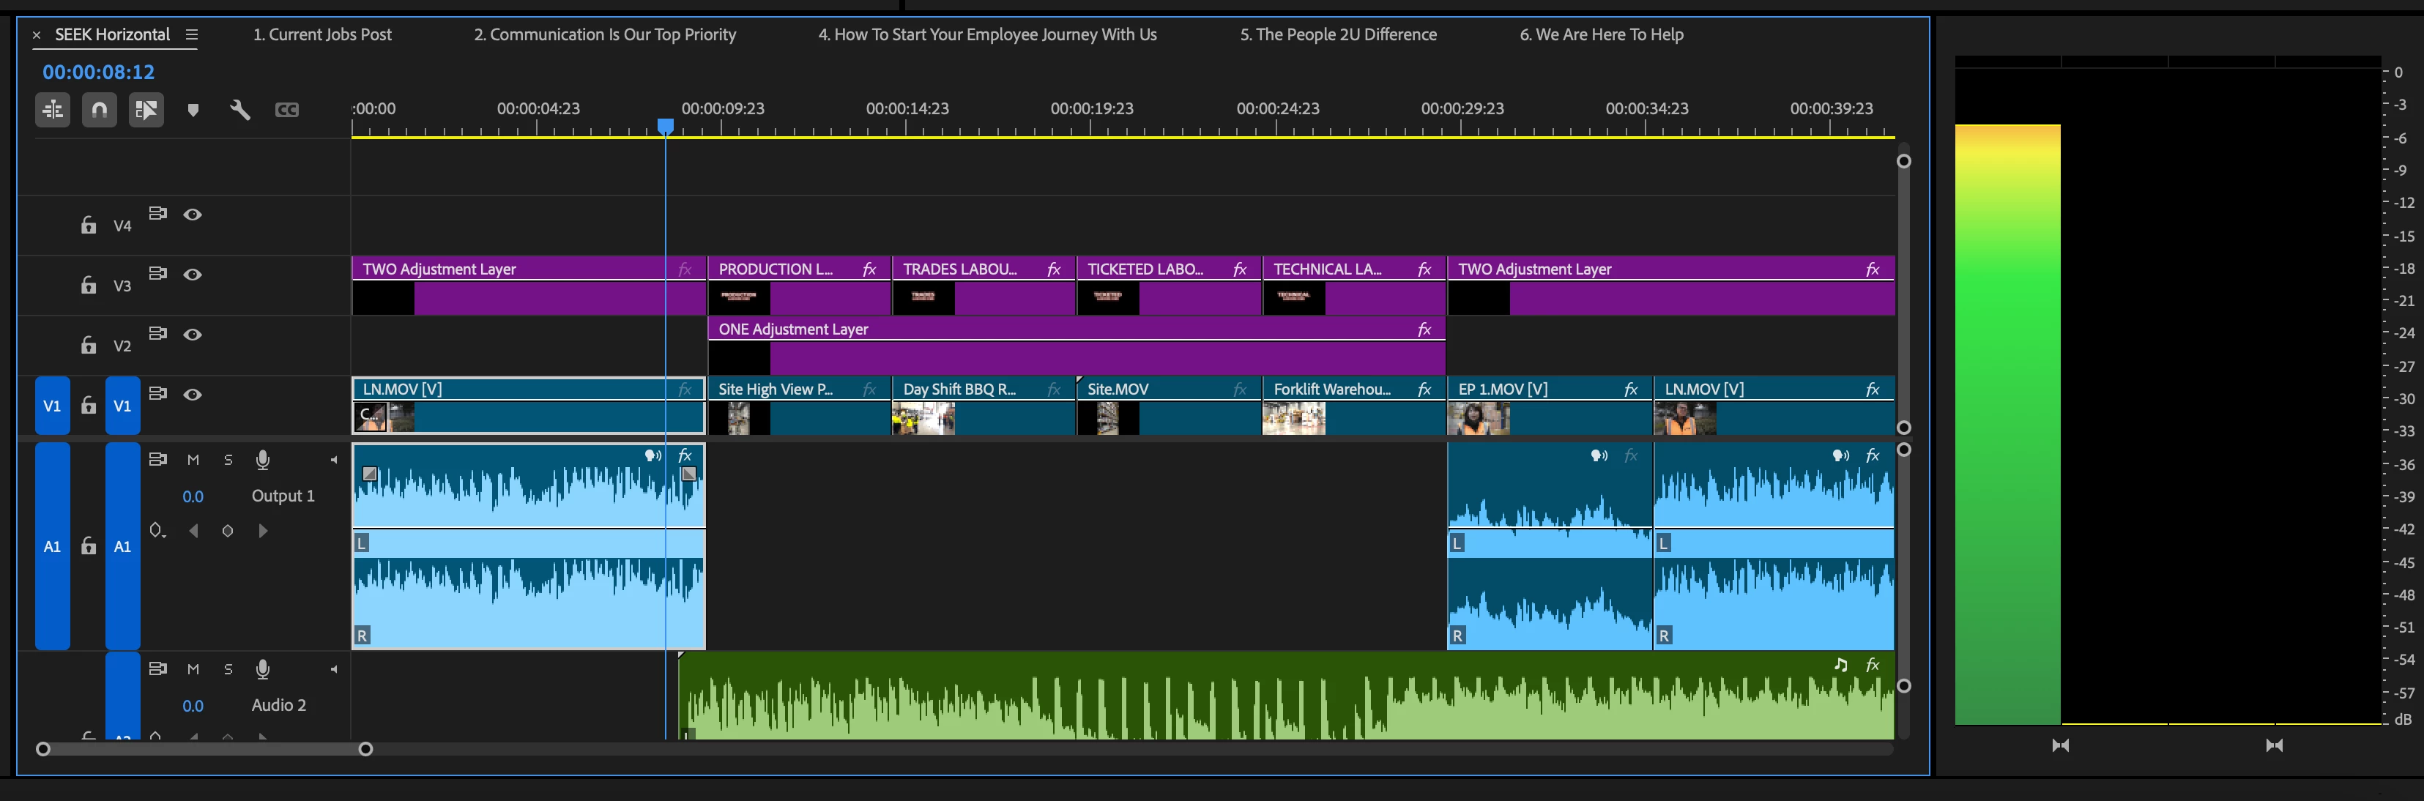
Task: Open 6. We Are Here To Help tab
Action: [1601, 35]
